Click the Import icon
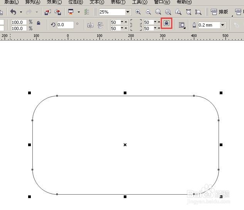Viewport: 244px width, 210px height. (48, 12)
